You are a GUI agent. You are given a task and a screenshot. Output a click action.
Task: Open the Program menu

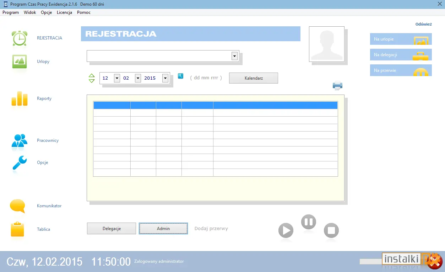tap(11, 12)
